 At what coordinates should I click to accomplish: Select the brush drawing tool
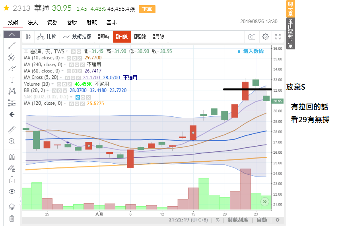tap(12, 69)
